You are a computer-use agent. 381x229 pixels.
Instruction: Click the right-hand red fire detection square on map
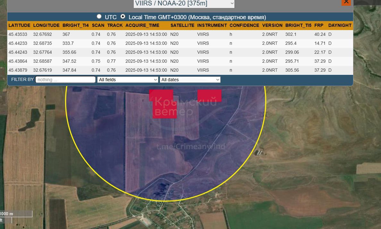click(209, 96)
